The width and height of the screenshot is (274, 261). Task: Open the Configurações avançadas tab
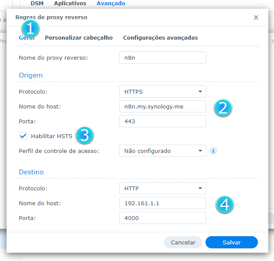click(160, 38)
